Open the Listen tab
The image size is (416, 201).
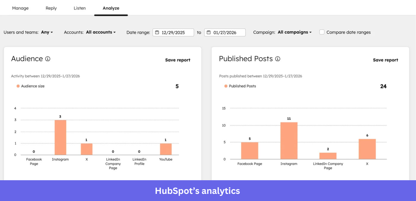click(80, 8)
